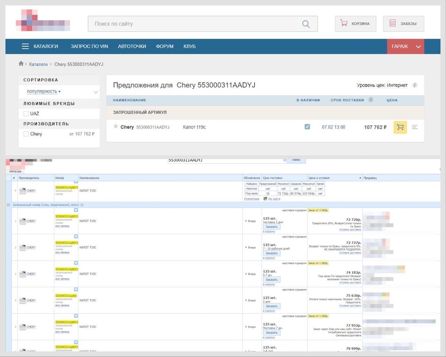The height and width of the screenshot is (357, 446).
Task: Click the heart favorite icon in row 3
Action: click(76, 263)
